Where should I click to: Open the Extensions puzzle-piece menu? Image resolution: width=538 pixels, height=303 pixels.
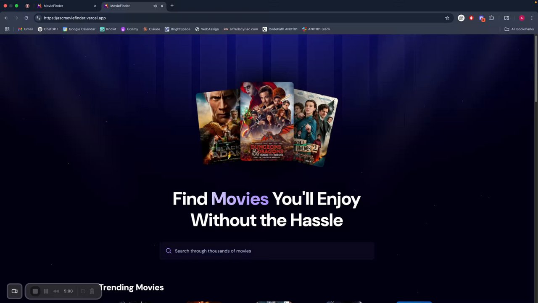click(492, 18)
